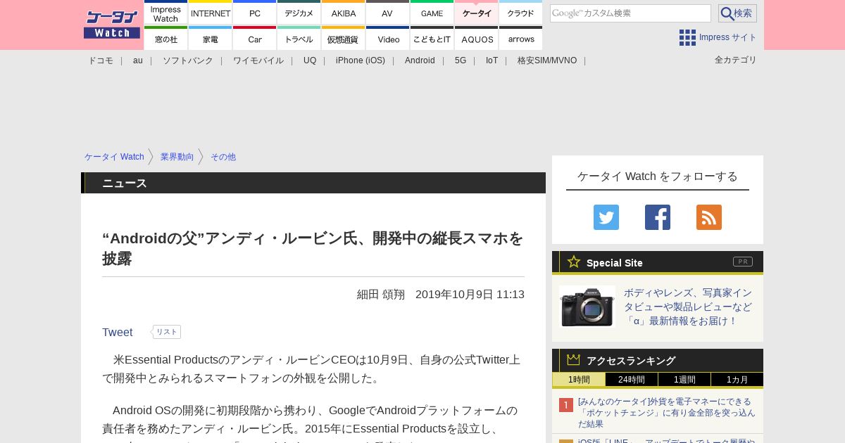845x443 pixels.
Task: Select the ワイモバイル category link
Action: point(258,60)
